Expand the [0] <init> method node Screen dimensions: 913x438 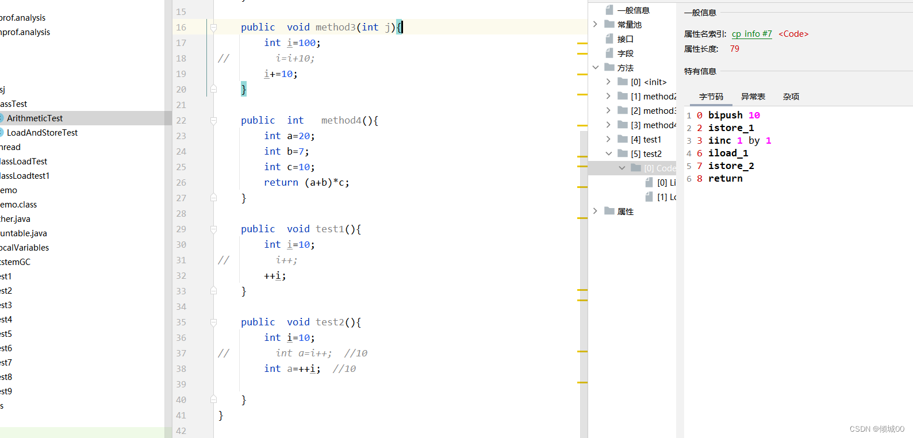[609, 82]
